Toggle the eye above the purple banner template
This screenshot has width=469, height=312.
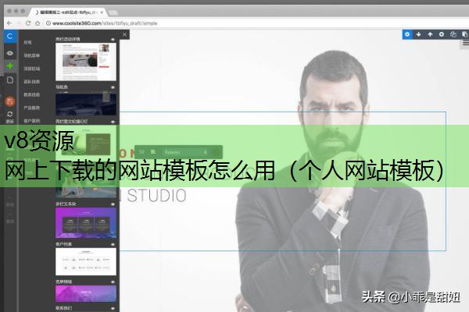click(x=113, y=282)
